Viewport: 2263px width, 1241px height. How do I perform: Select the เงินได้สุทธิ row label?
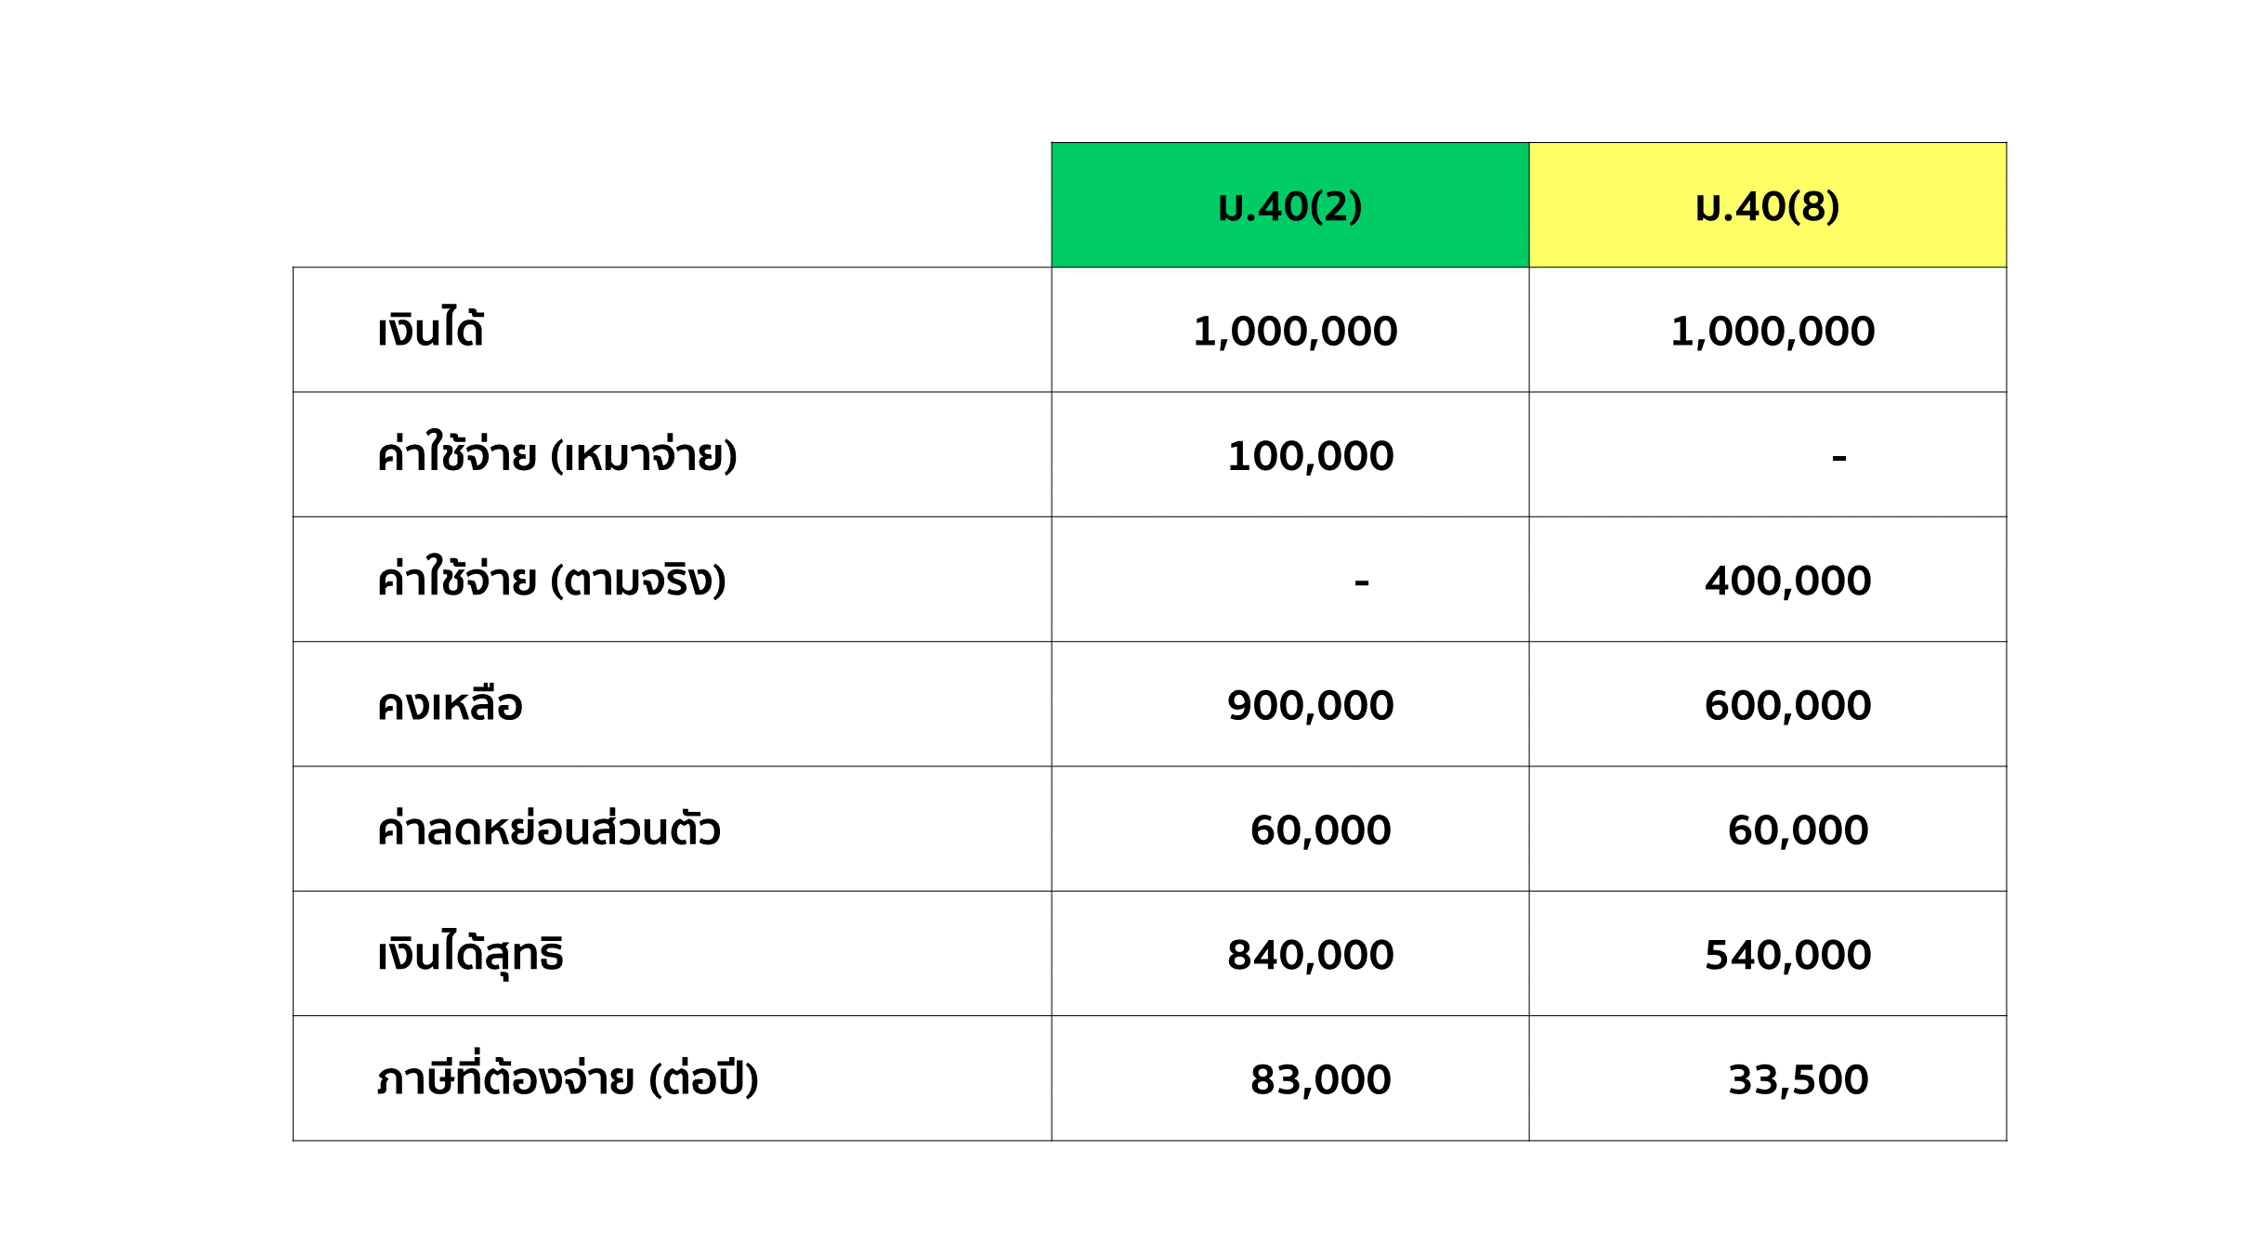(471, 954)
